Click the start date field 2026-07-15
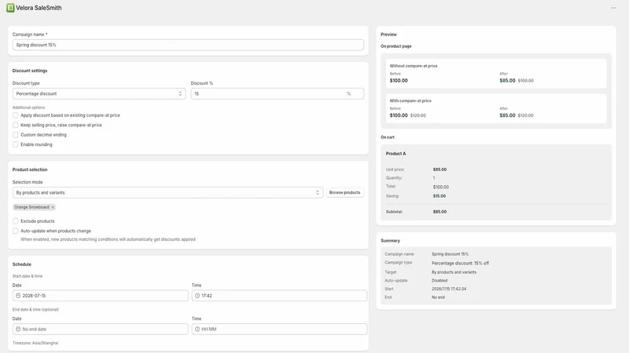This screenshot has width=629, height=353. pyautogui.click(x=101, y=296)
